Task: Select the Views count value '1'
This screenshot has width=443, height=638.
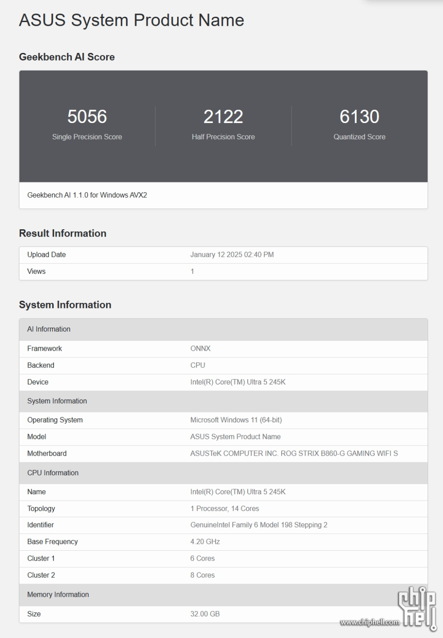Action: (x=192, y=272)
